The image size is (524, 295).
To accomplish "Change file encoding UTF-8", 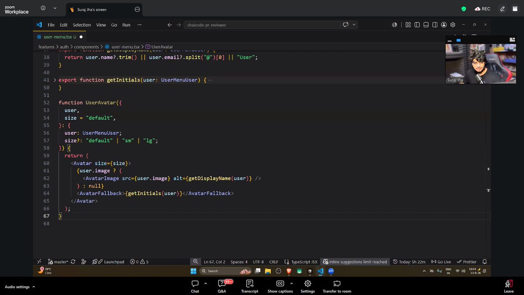I will (258, 262).
